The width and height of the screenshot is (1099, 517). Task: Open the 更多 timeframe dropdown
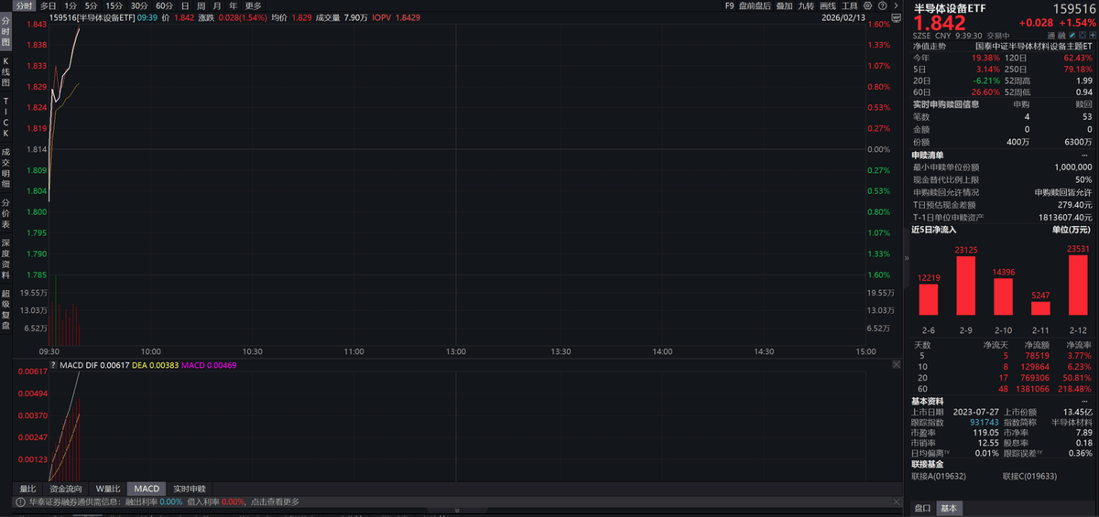pyautogui.click(x=254, y=5)
